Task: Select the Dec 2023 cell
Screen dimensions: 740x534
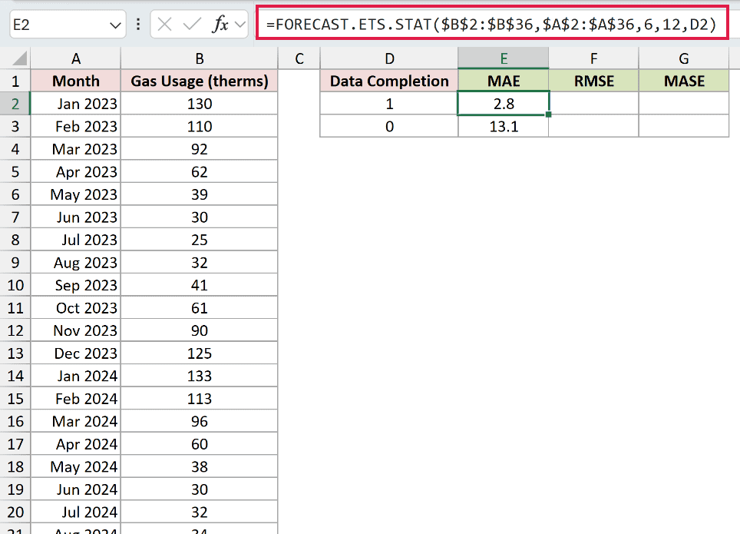Action: coord(75,353)
